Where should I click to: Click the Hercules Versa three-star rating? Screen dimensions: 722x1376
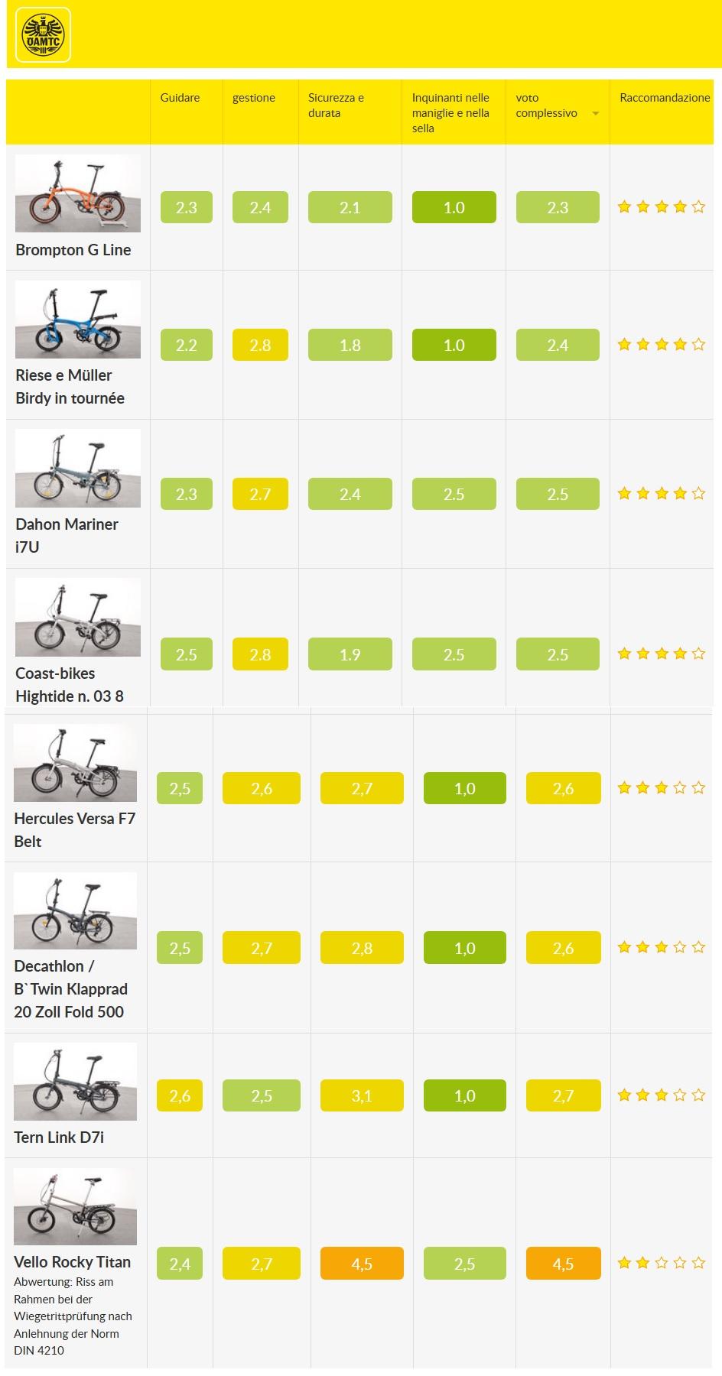661,787
